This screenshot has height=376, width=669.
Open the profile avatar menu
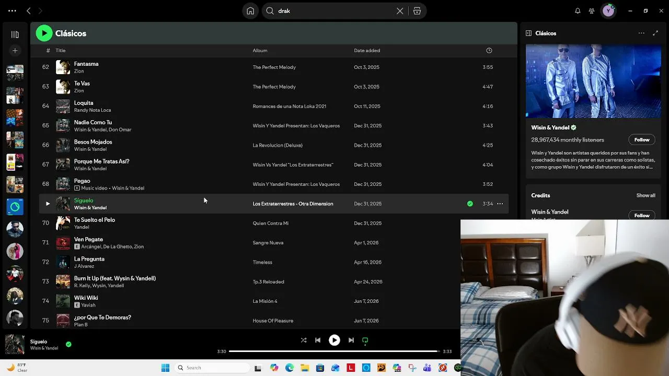point(608,11)
